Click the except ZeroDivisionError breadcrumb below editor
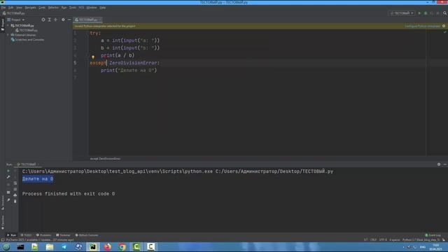The height and width of the screenshot is (252, 448). [105, 159]
